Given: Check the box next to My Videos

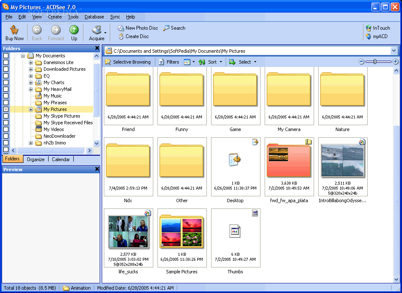Looking at the screenshot, I should [6, 129].
